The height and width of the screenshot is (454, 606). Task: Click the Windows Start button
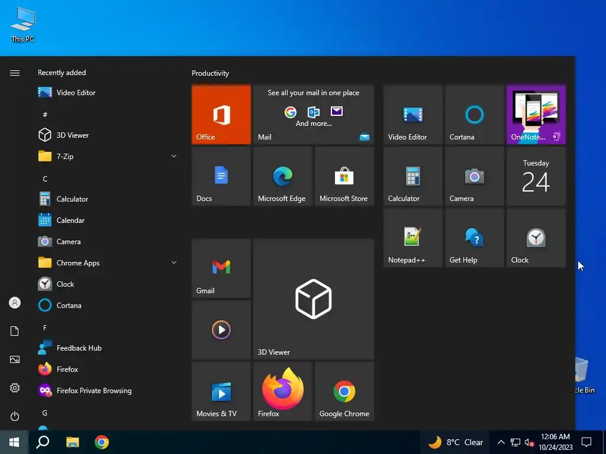[14, 442]
